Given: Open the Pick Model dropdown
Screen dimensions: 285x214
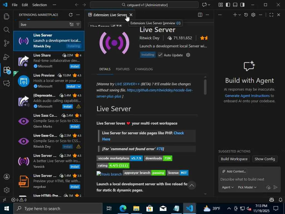Looking at the screenshot, I should click(x=247, y=187).
